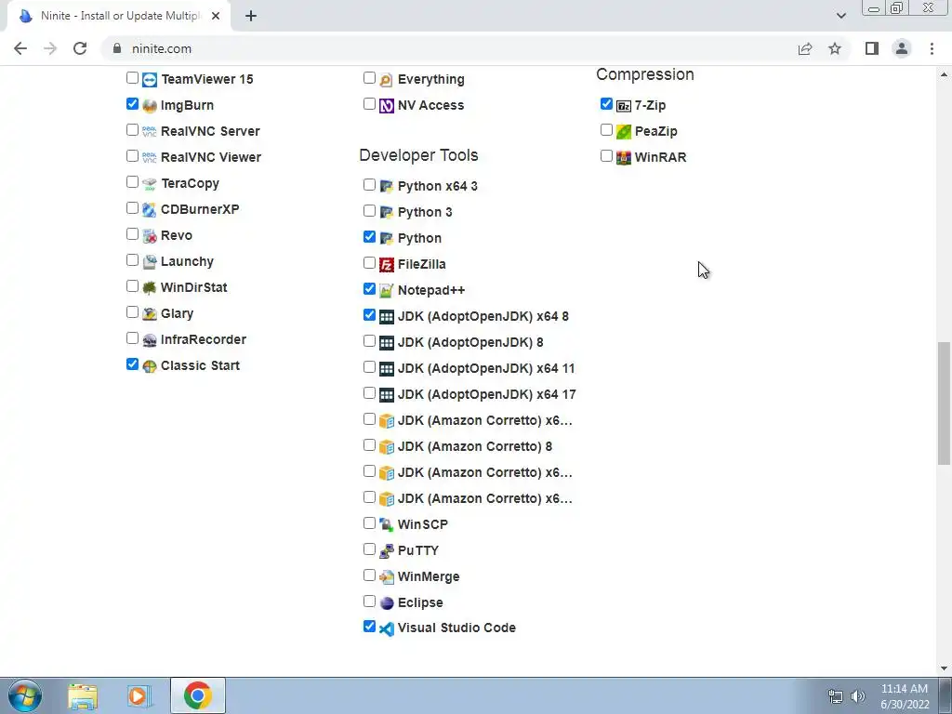The height and width of the screenshot is (714, 952).
Task: Click the CDBurnerXP disc icon
Action: point(150,209)
